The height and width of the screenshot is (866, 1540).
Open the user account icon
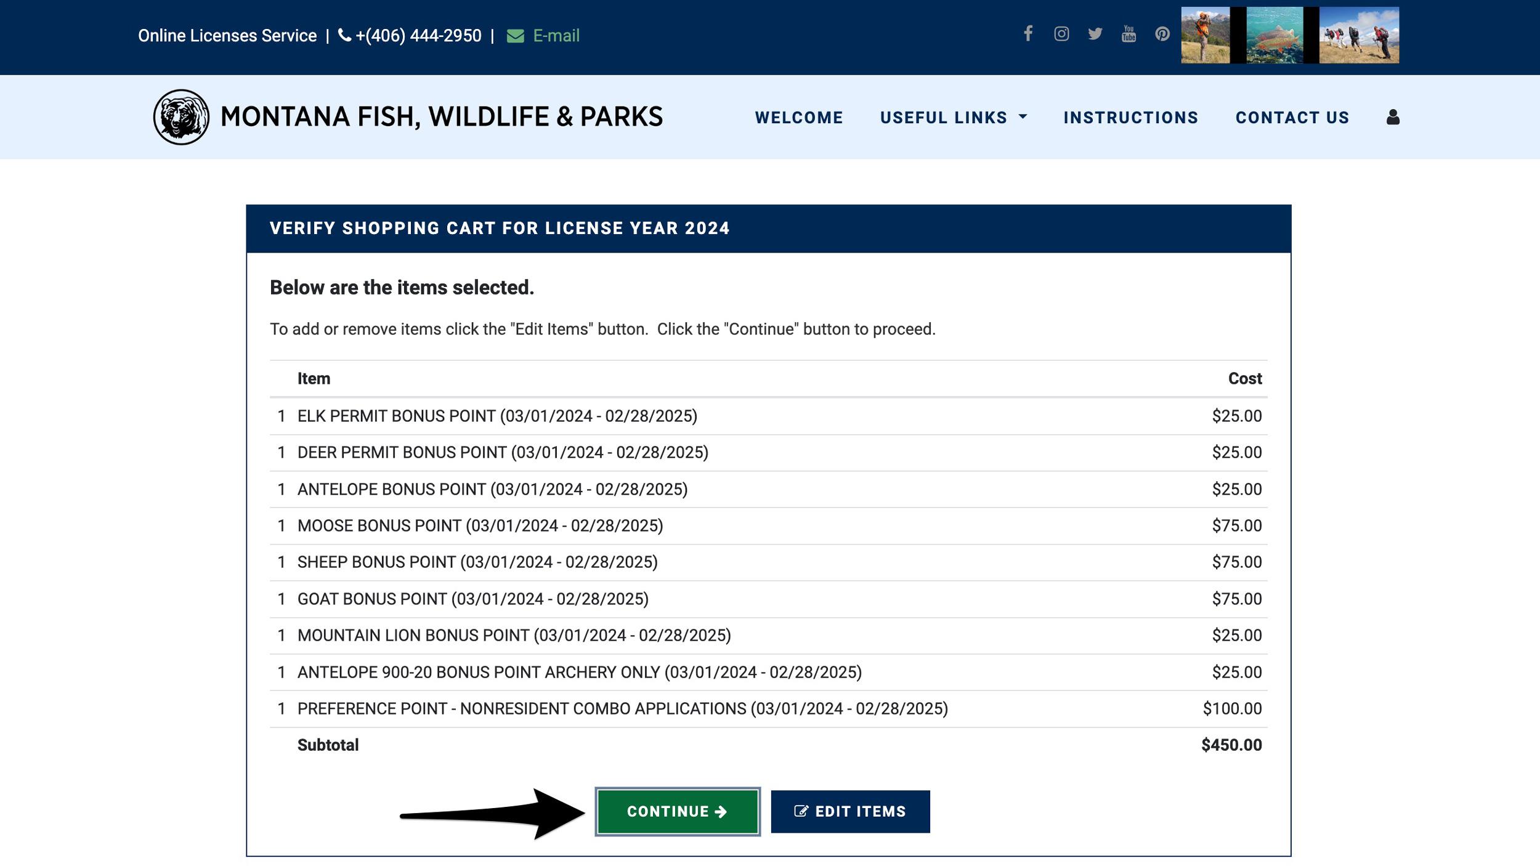(1392, 118)
